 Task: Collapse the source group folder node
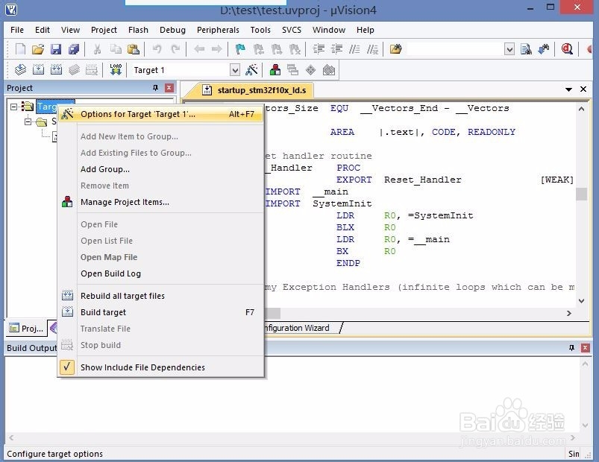[x=28, y=122]
